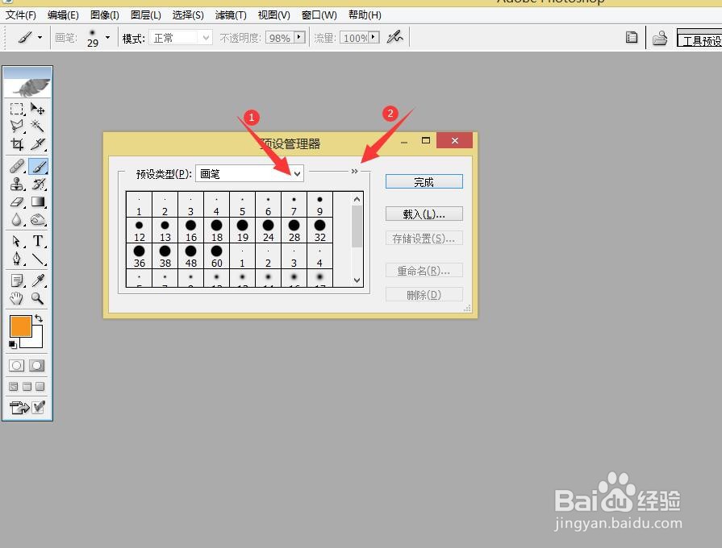Select the Type tool
Viewport: 722px width, 548px height.
[x=37, y=241]
